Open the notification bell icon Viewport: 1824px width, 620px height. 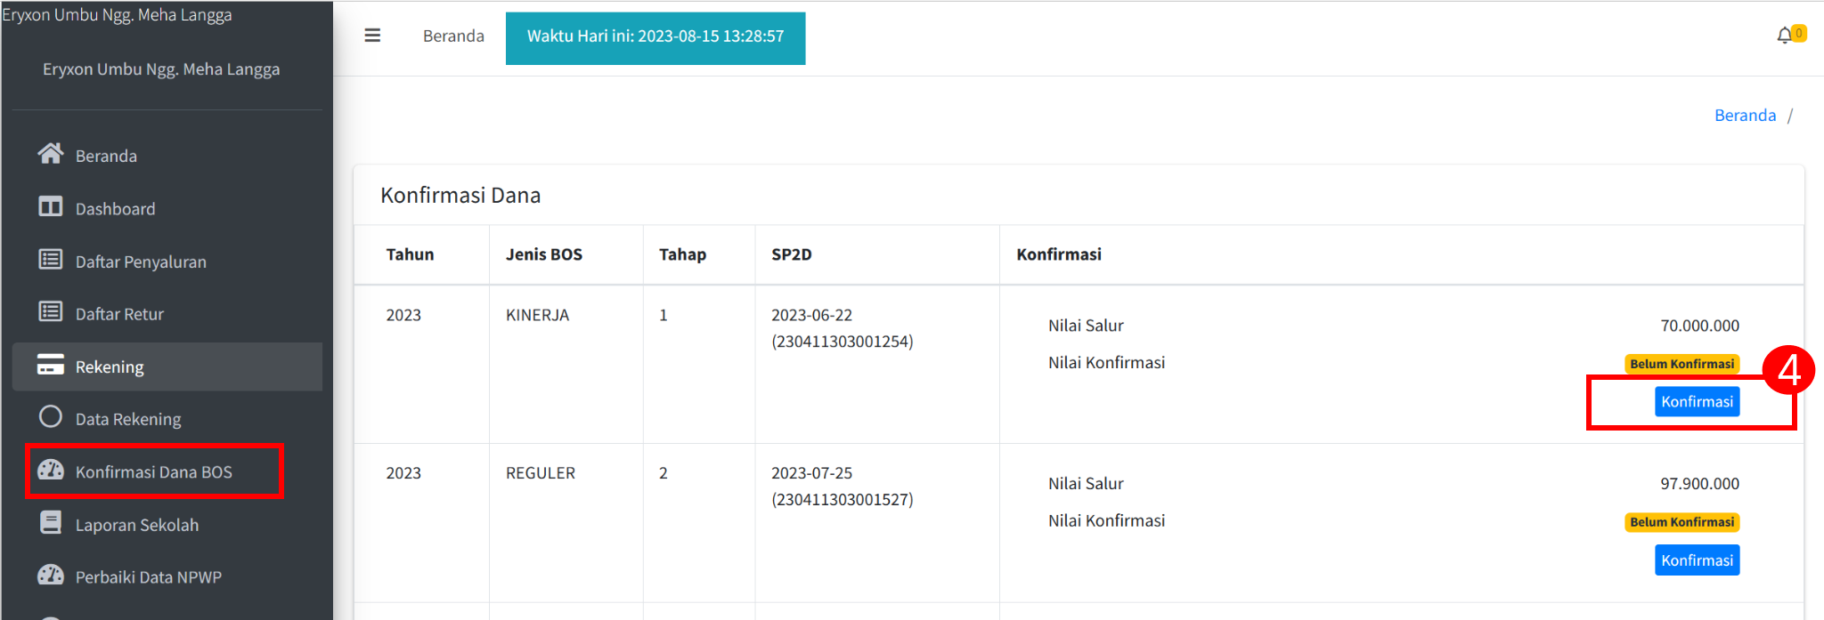pyautogui.click(x=1785, y=36)
